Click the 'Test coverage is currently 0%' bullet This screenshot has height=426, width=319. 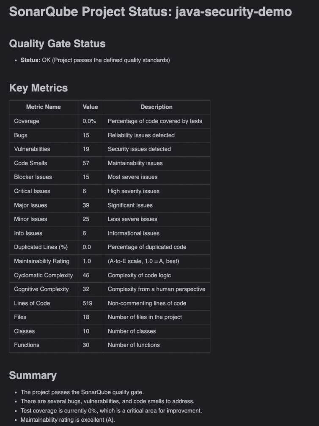click(111, 410)
